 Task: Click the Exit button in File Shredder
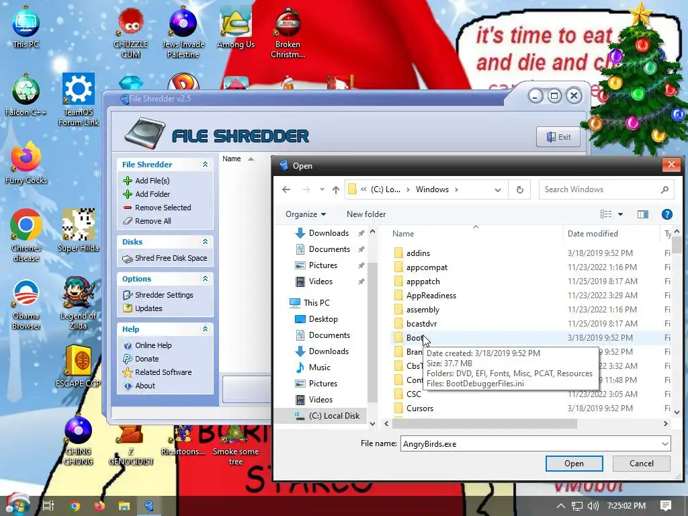point(558,137)
